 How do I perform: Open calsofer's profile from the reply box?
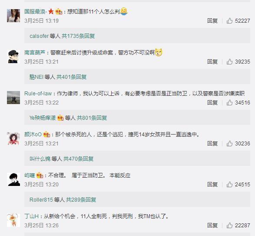(39, 36)
